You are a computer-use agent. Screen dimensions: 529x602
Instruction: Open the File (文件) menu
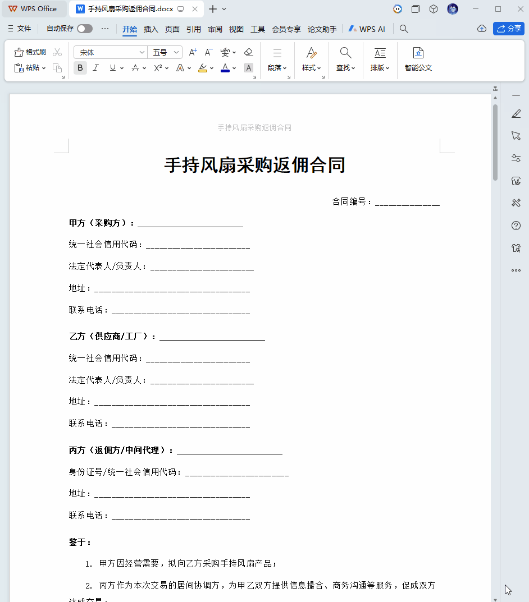20,29
